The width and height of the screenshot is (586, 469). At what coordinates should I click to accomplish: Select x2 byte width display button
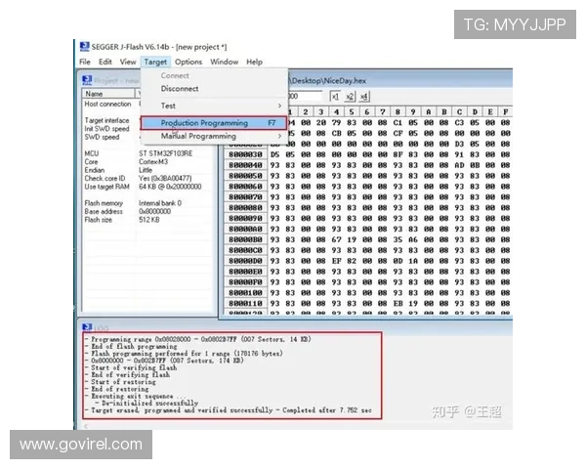point(350,97)
